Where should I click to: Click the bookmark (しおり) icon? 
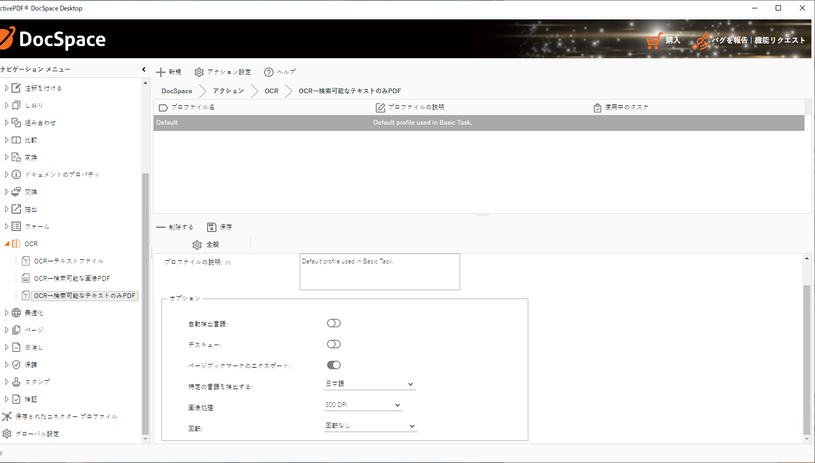[16, 105]
